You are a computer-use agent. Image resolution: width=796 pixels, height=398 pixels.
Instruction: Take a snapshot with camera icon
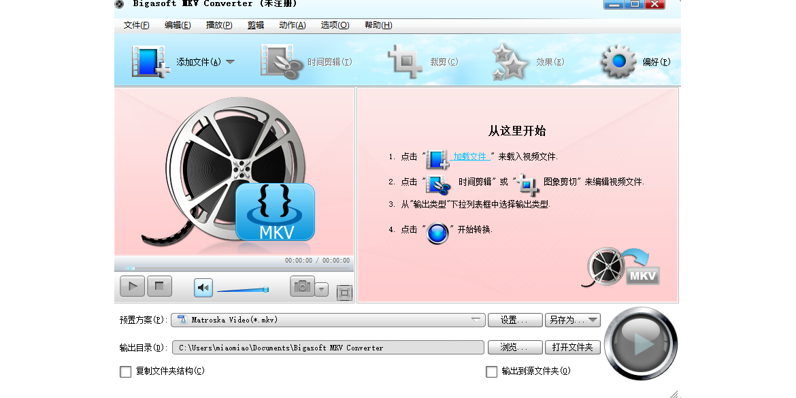pos(302,286)
